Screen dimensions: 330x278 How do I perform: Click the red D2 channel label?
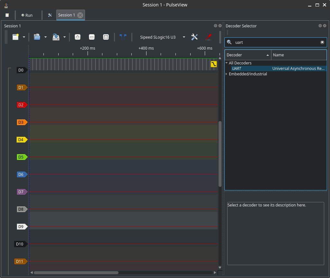pos(21,105)
